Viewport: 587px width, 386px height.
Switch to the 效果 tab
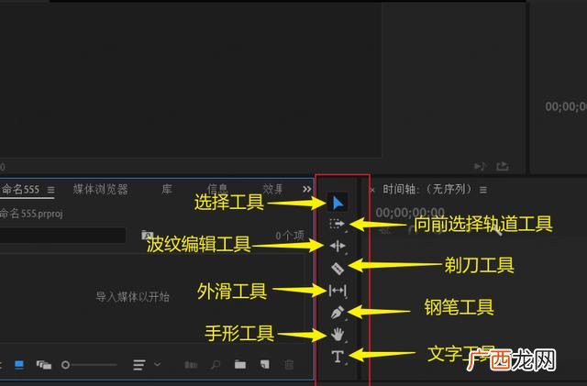point(272,189)
